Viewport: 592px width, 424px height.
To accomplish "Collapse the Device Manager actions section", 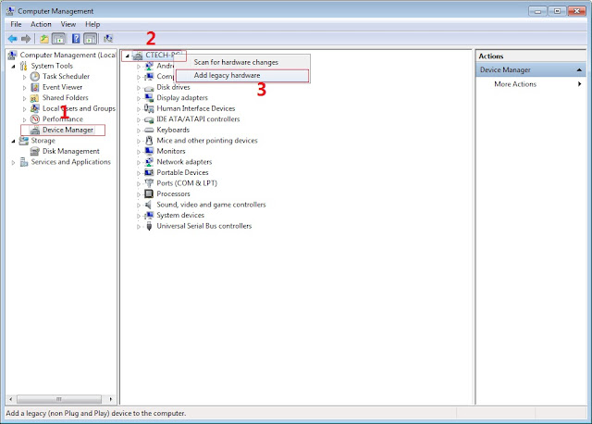I will pos(579,70).
